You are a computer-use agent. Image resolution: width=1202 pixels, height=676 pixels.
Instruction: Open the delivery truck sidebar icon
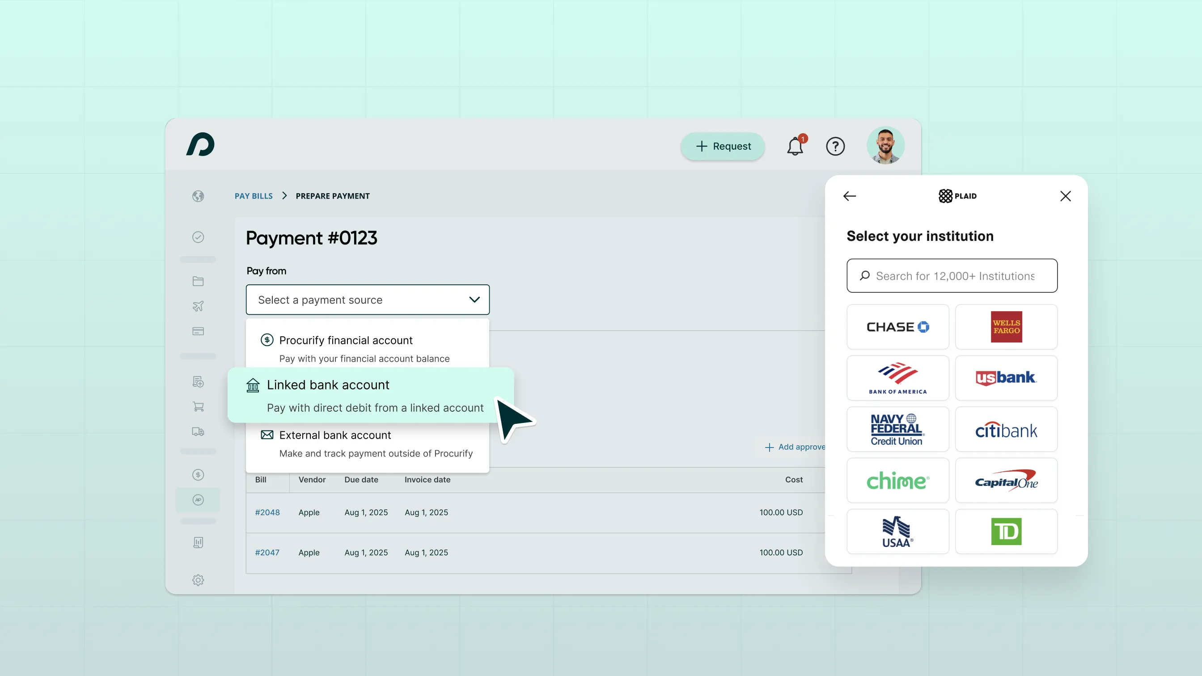(198, 431)
